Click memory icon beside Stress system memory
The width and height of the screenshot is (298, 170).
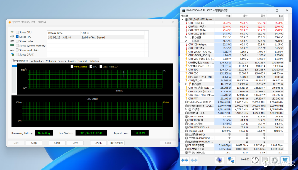point(12,45)
